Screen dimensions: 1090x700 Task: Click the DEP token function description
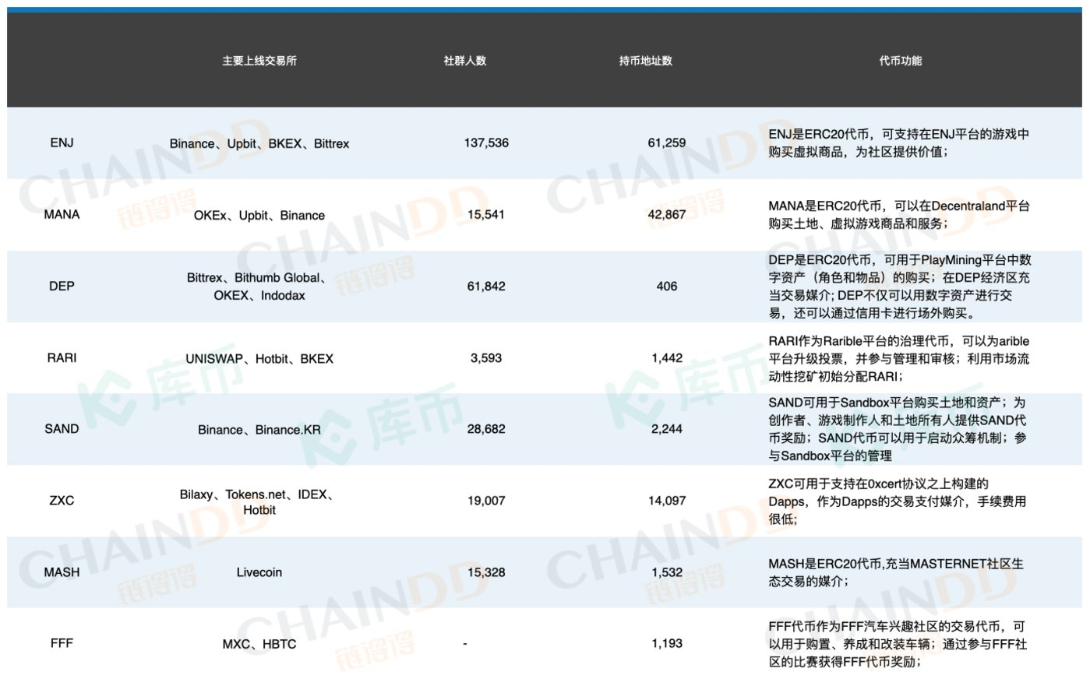899,287
